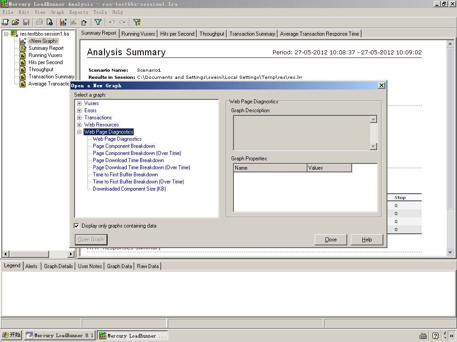Select Page Download Time Breakdown graph
This screenshot has width=457, height=342.
pos(128,160)
